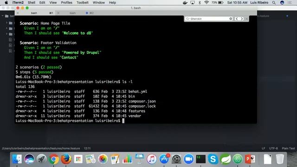Open search options magnifier dropdown
297x167 pixels.
point(187,19)
